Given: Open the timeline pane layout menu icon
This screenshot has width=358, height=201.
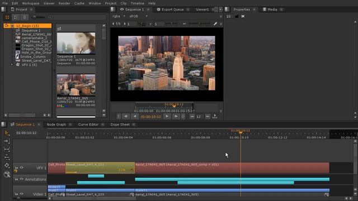Looking at the screenshot, I should click(3, 124).
